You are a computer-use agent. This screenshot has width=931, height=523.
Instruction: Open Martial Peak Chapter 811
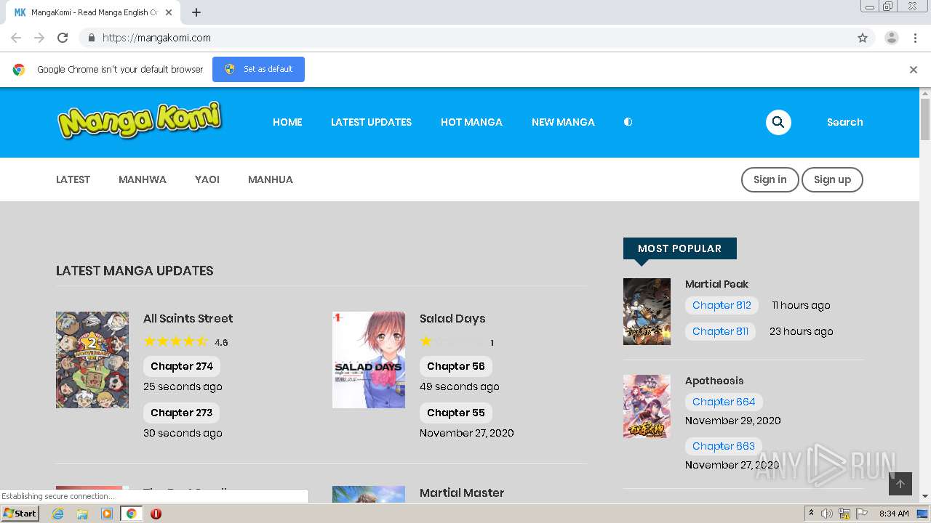tap(720, 331)
